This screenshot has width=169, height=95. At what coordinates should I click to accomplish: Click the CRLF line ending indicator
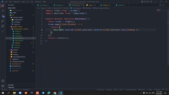[x=121, y=90]
